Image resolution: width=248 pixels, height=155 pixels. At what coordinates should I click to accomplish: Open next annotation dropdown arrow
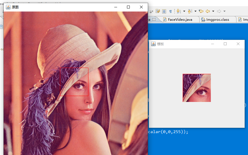pyautogui.click(x=184, y=11)
